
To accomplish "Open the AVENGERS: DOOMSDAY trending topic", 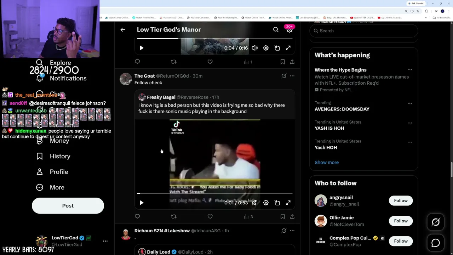I will 342,109.
